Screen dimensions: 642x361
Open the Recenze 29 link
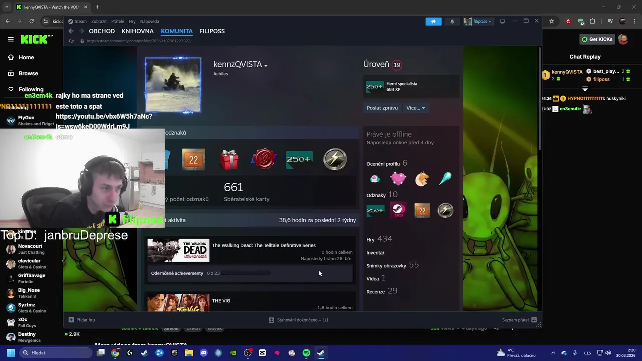coord(382,291)
